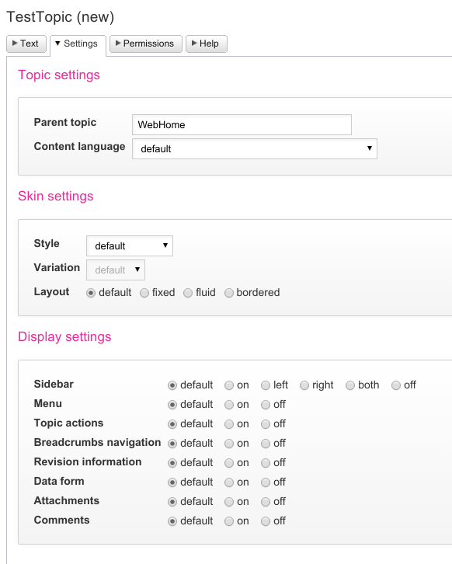Image resolution: width=452 pixels, height=564 pixels.
Task: Click the Parent topic input field
Action: [242, 125]
